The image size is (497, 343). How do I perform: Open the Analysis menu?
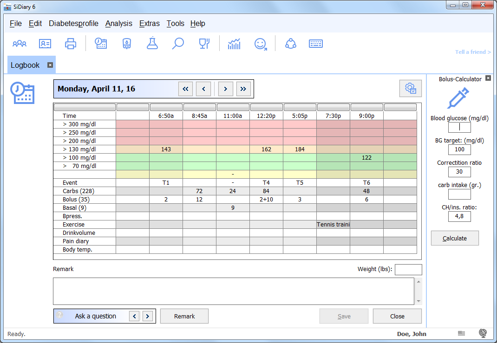pos(118,23)
